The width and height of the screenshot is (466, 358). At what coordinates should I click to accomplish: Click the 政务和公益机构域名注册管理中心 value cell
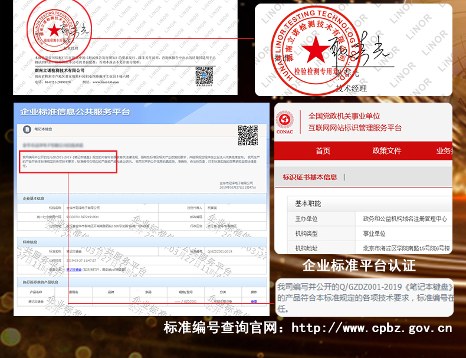(x=404, y=219)
